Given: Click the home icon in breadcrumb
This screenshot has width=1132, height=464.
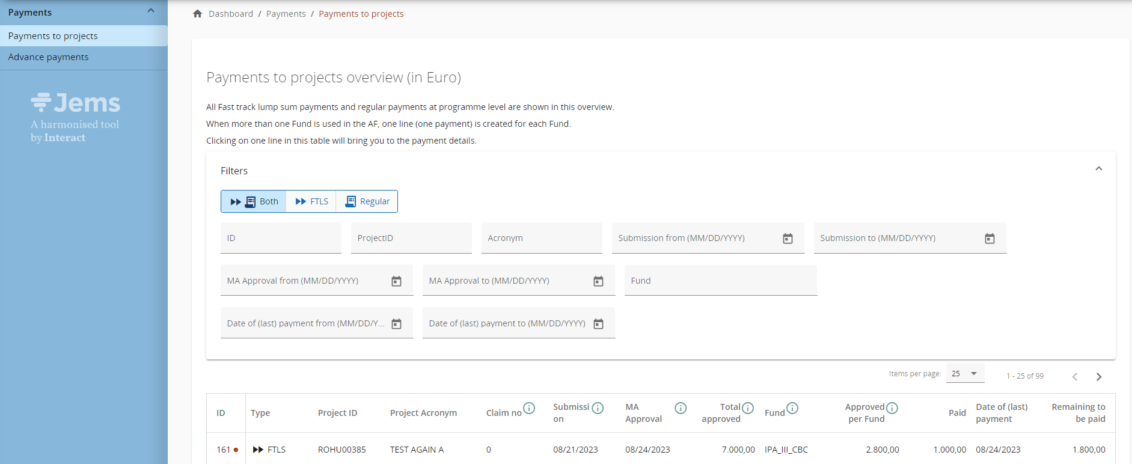Looking at the screenshot, I should coord(197,14).
